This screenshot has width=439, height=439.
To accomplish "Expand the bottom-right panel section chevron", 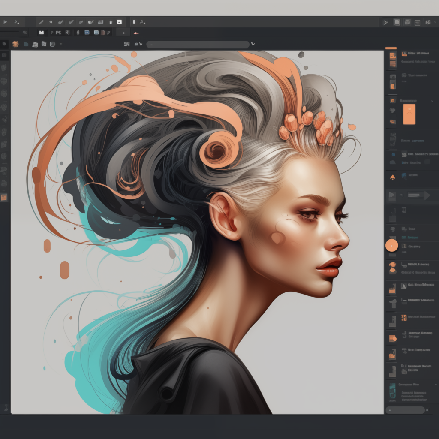I will click(x=436, y=385).
